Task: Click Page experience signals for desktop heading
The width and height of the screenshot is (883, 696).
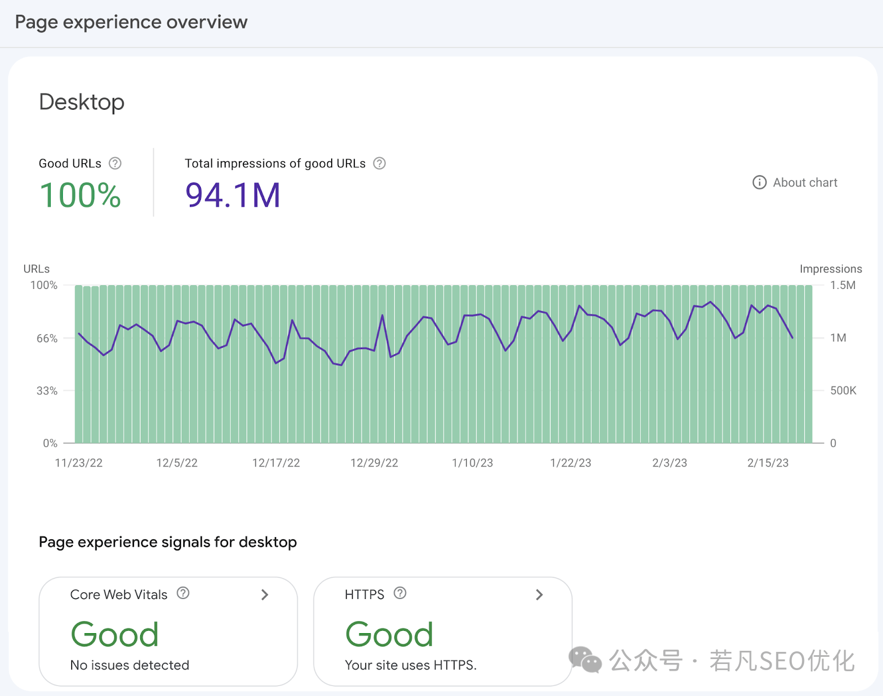Action: point(168,542)
